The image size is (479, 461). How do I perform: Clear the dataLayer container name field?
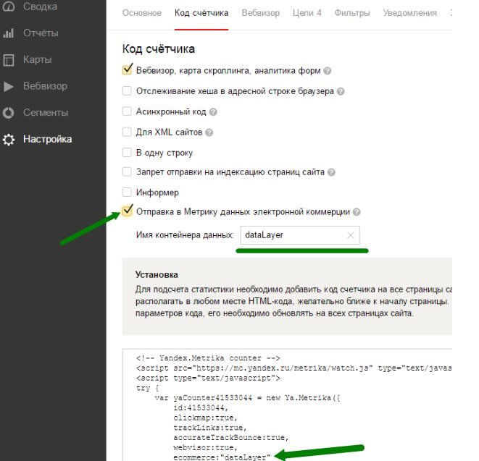point(351,235)
